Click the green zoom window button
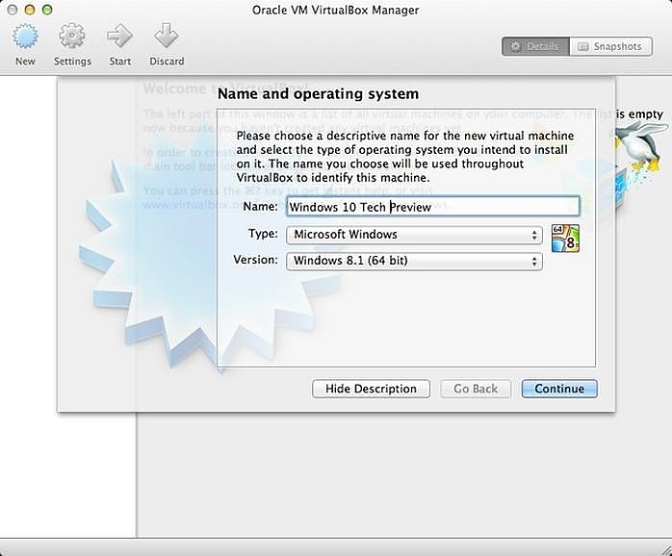The height and width of the screenshot is (556, 672). coord(47,10)
